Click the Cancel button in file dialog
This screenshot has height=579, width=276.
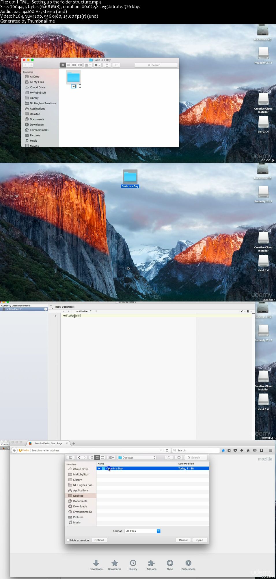click(183, 540)
